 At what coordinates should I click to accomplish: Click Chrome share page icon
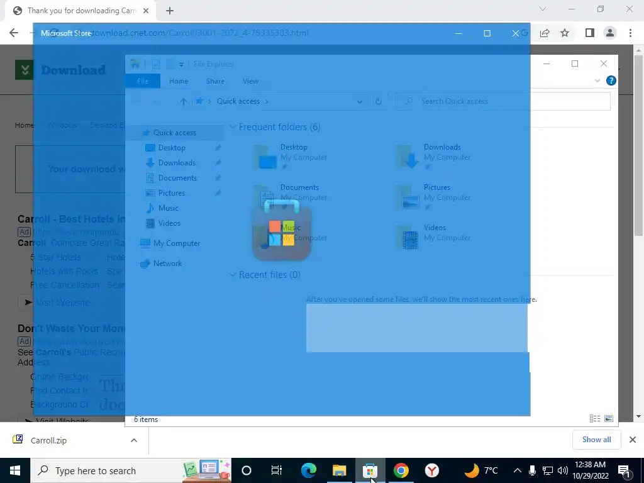coord(545,33)
